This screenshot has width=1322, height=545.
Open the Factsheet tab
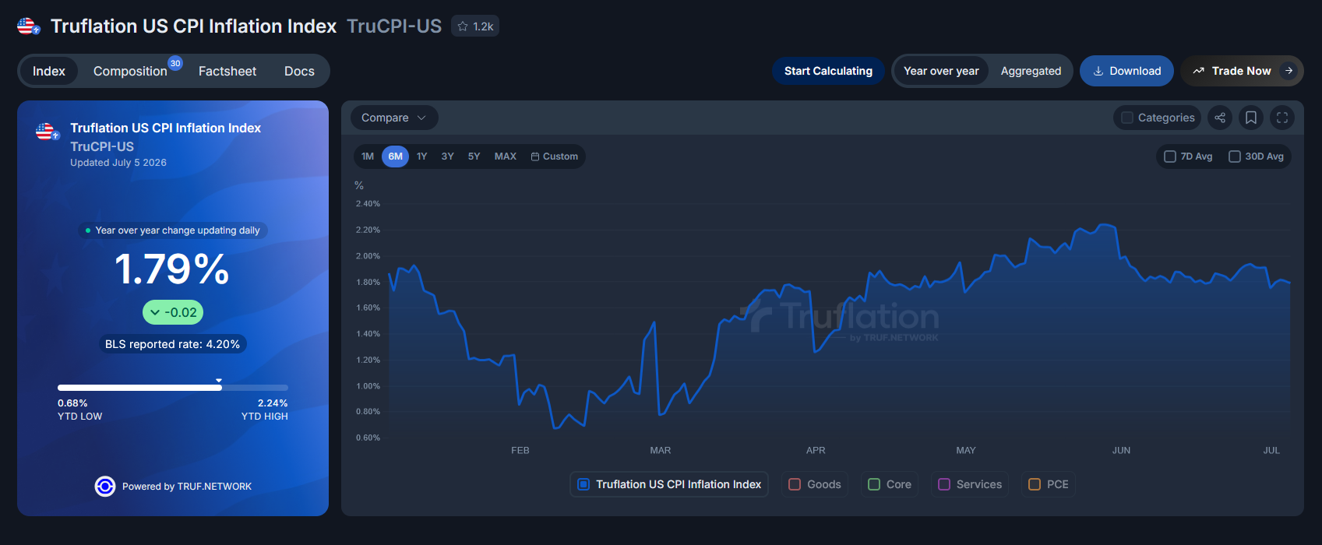pos(227,71)
